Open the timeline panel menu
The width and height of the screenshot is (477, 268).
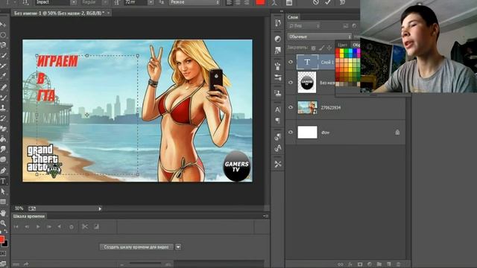click(x=265, y=216)
